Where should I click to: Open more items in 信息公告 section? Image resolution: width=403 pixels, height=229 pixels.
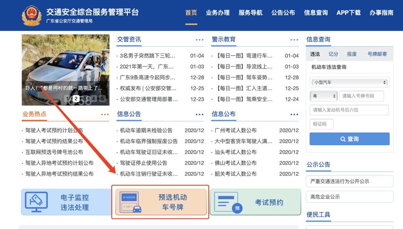click(x=199, y=114)
